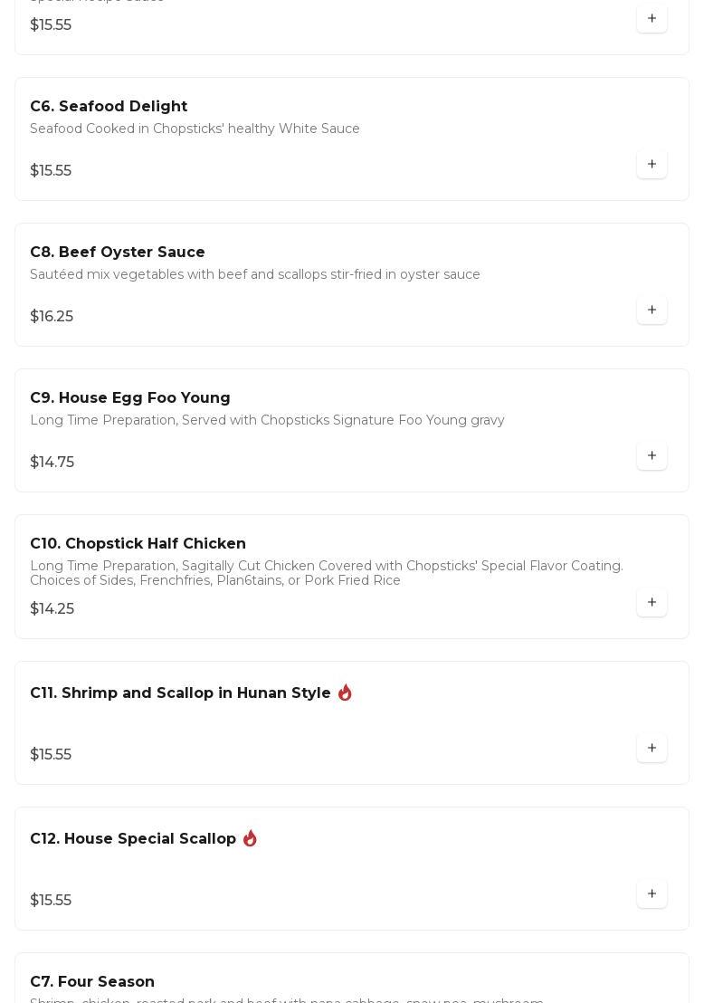Viewport: 704px width, 1003px height.
Task: Click spicy flame icon next to C11 title
Action: pos(345,693)
